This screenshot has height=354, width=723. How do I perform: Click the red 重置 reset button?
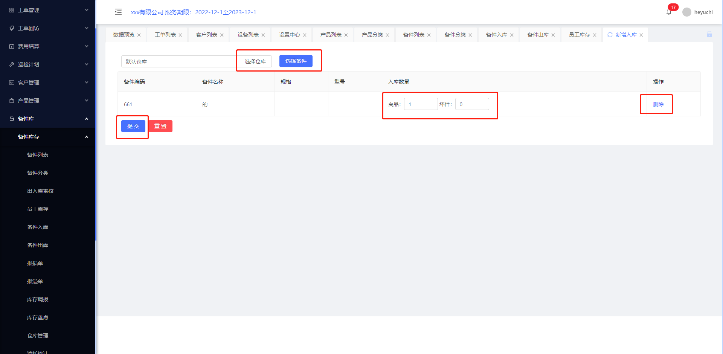[160, 126]
